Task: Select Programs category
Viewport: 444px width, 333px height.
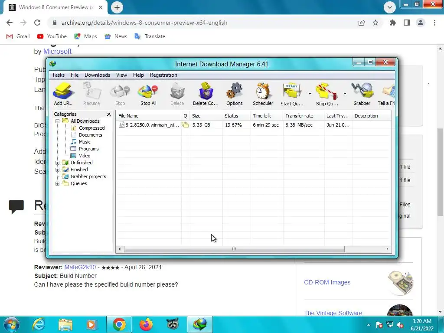Action: (88, 149)
